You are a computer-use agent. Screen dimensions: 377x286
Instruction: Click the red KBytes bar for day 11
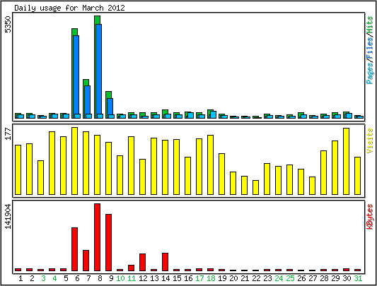[x=131, y=268]
